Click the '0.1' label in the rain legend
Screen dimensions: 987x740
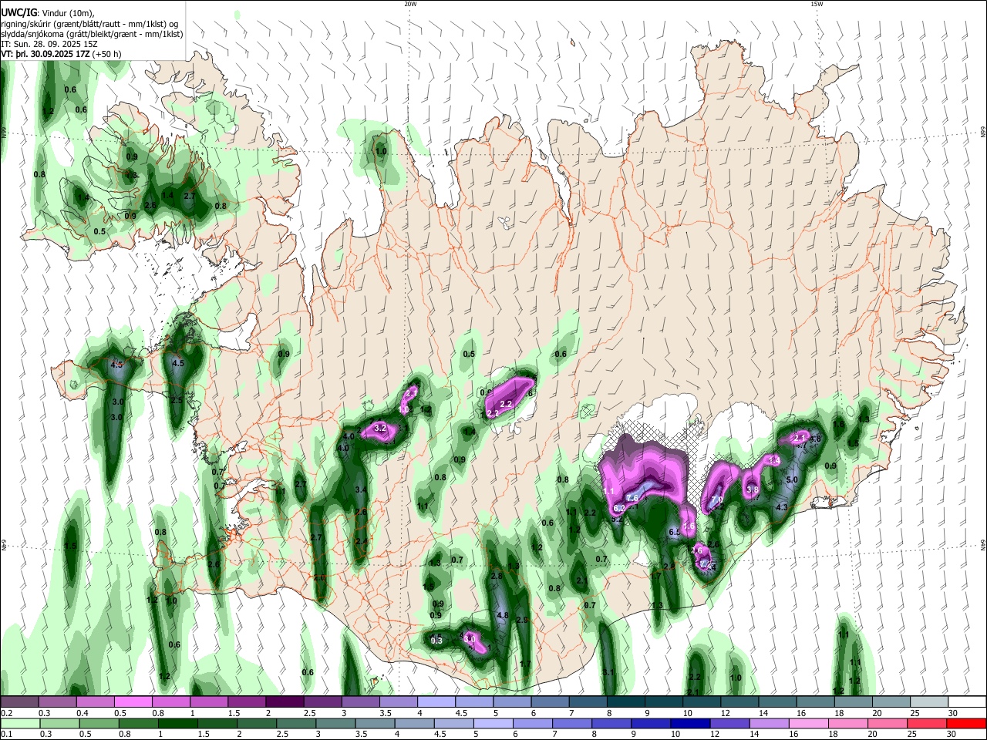pyautogui.click(x=6, y=735)
